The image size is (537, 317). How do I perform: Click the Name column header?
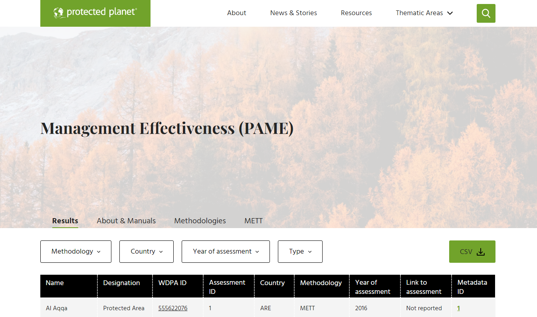55,283
